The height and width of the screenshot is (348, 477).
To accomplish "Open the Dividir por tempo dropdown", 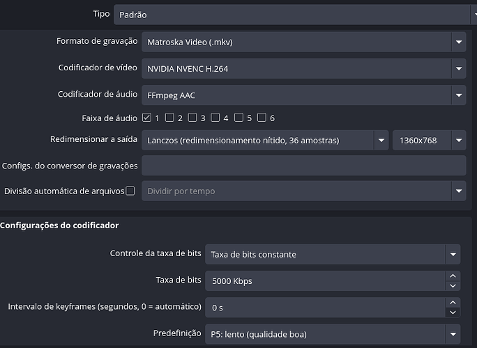I will 303,191.
